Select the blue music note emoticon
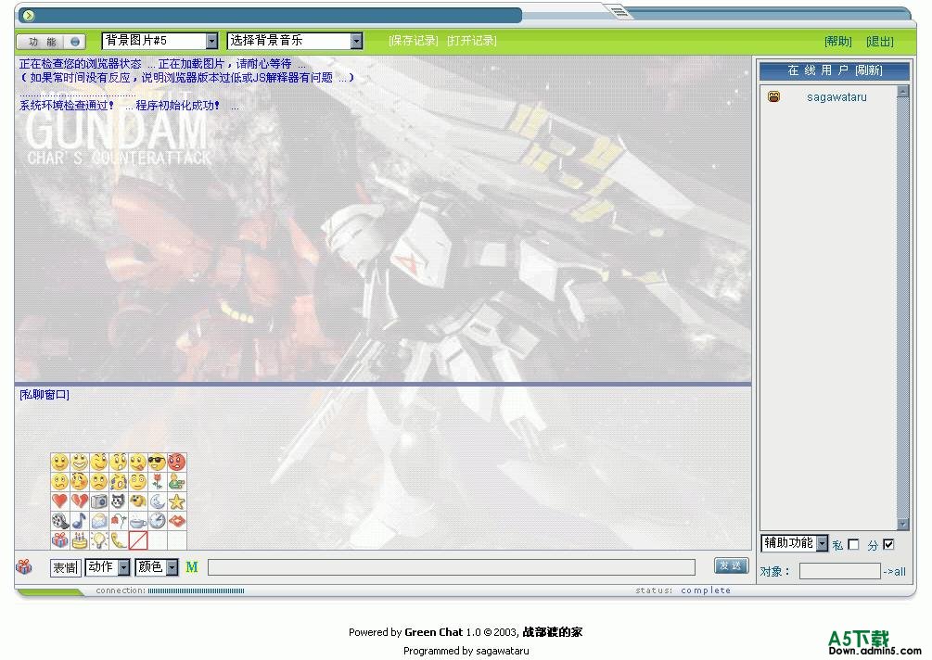932x660 pixels. click(x=80, y=521)
